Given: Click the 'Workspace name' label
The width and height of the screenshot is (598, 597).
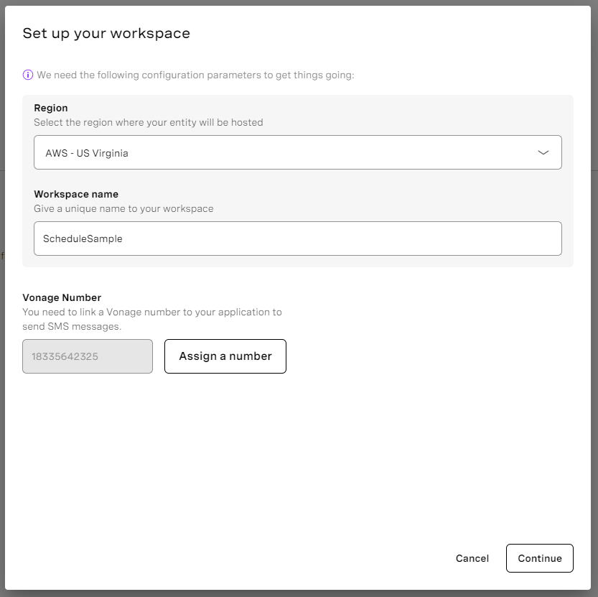Looking at the screenshot, I should (x=76, y=194).
